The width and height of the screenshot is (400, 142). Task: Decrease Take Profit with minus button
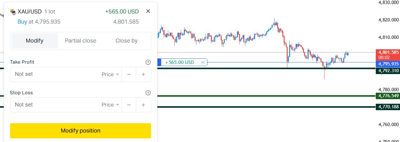coord(129,74)
